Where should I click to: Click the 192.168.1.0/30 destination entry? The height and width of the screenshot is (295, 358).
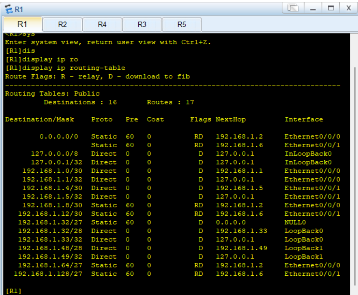(x=52, y=171)
